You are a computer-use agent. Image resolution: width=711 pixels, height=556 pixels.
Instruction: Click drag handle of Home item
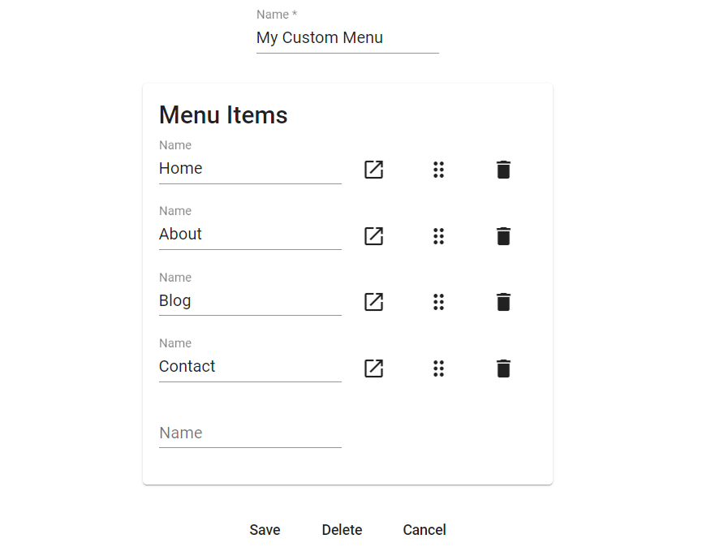(438, 170)
